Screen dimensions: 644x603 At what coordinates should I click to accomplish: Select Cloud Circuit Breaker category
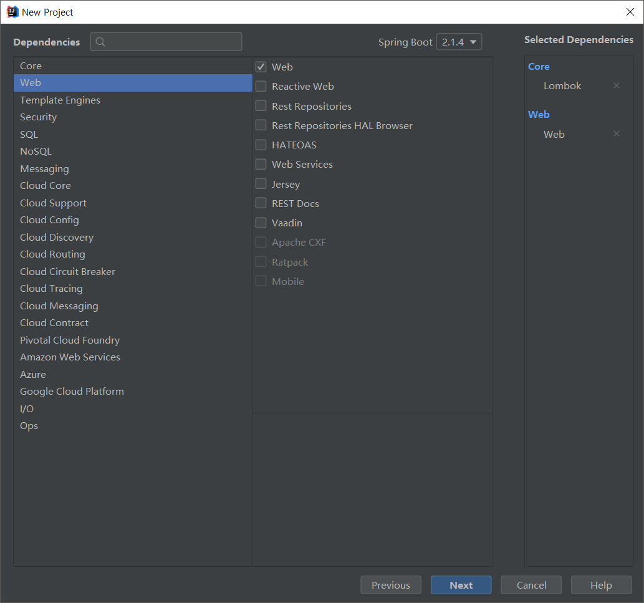pos(133,271)
